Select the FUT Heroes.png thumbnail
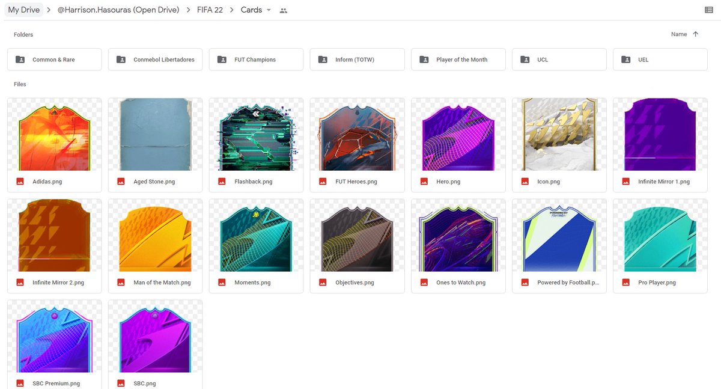Screen dimensions: 721x389 pyautogui.click(x=357, y=134)
